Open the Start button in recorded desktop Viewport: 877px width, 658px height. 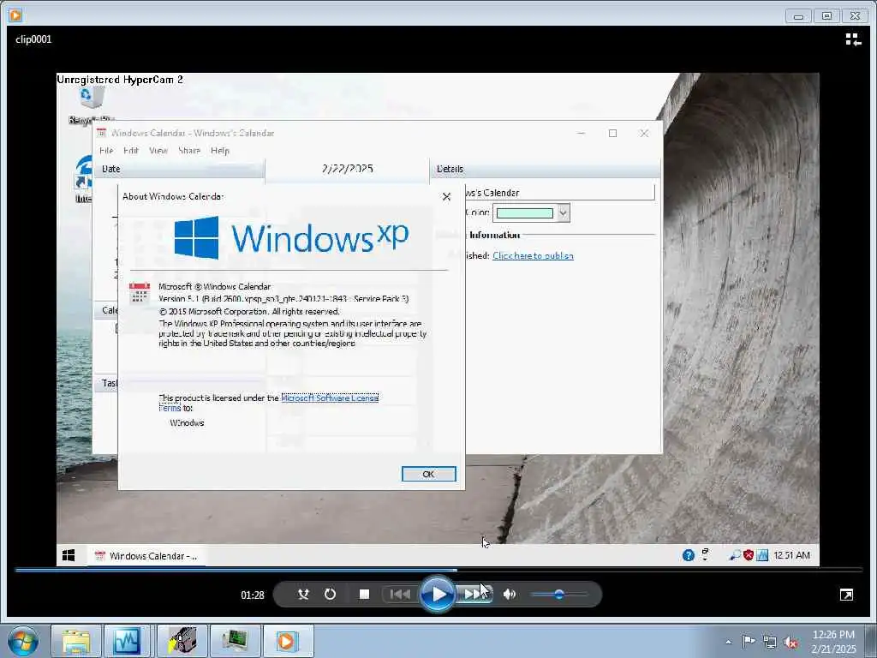[69, 555]
